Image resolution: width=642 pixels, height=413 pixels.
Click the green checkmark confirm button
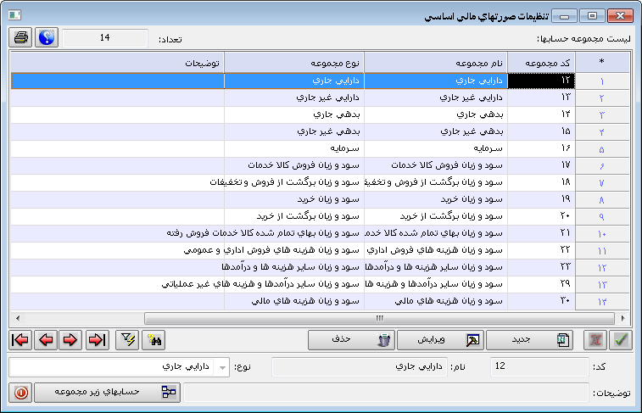click(x=621, y=340)
